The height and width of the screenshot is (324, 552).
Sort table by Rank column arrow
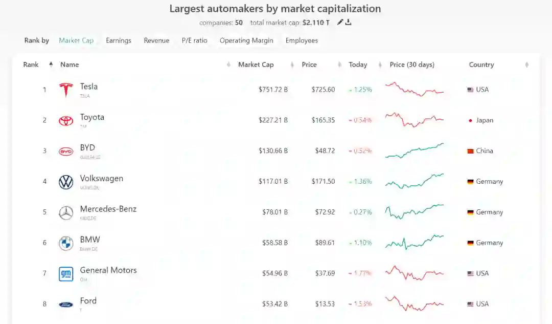tap(51, 64)
